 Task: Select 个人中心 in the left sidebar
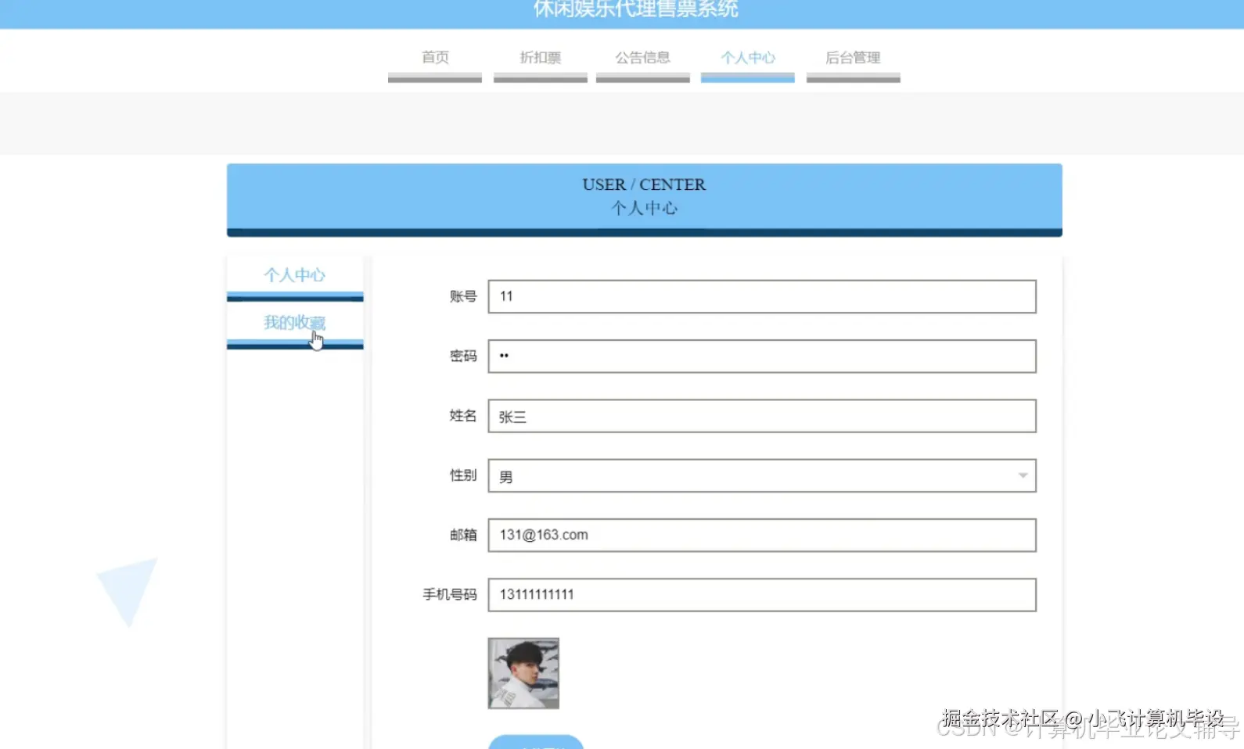[x=295, y=276]
